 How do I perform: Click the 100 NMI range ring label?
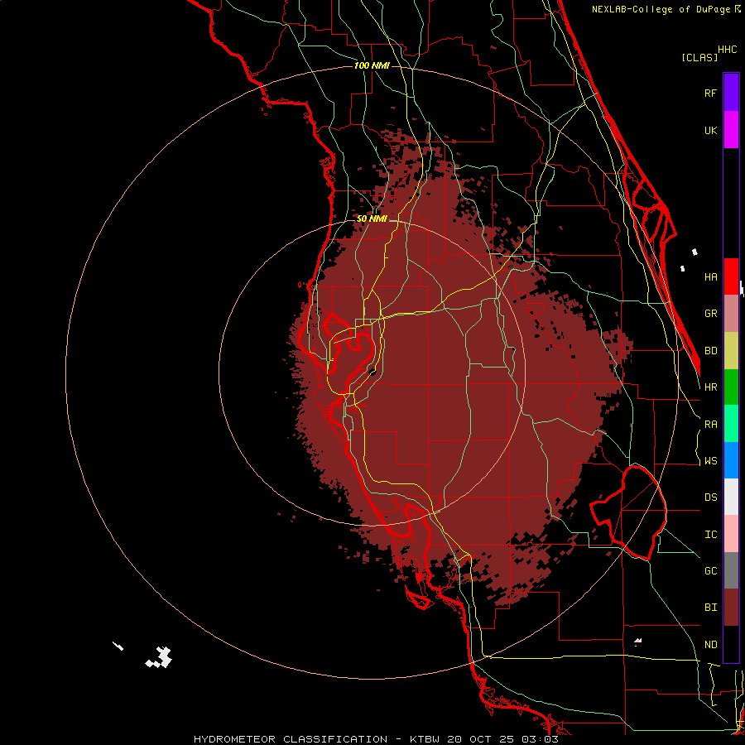click(x=372, y=65)
